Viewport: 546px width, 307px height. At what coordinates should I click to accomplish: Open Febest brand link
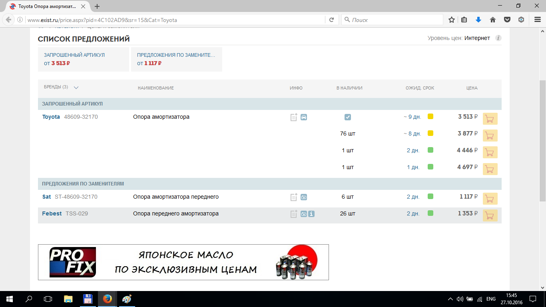(52, 213)
